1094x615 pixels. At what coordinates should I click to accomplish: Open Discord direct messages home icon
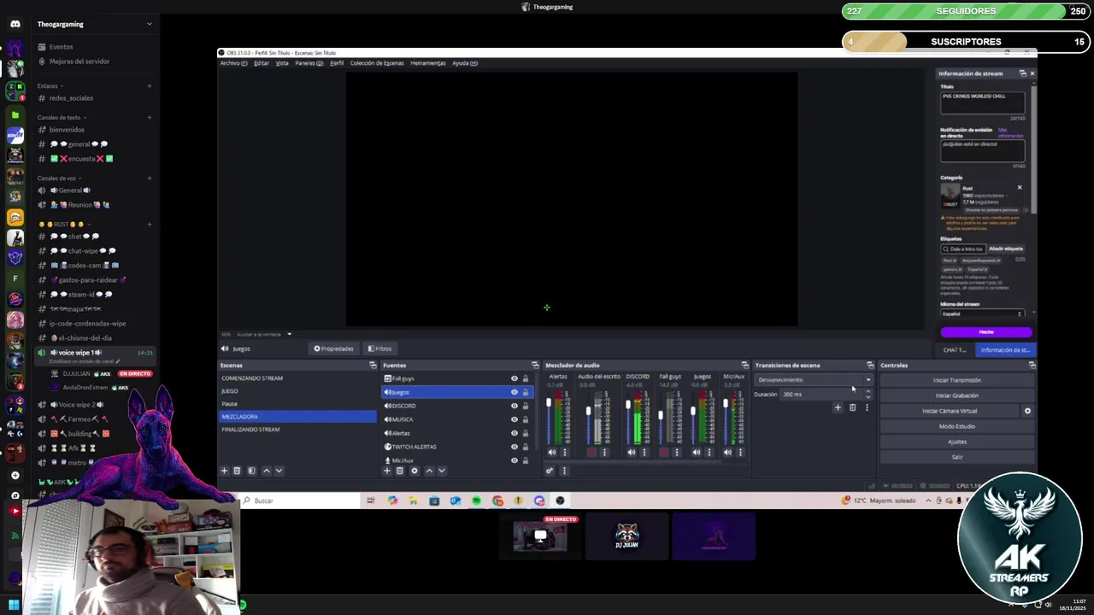(x=15, y=24)
